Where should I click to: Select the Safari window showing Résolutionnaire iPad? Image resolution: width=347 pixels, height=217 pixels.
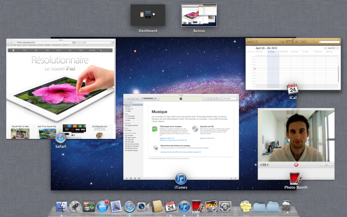click(61, 89)
